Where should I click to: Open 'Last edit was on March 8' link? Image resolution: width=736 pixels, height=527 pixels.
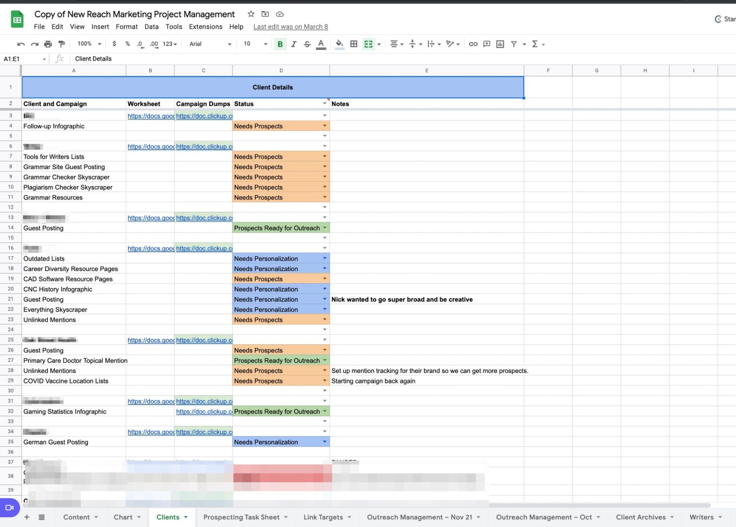[290, 26]
